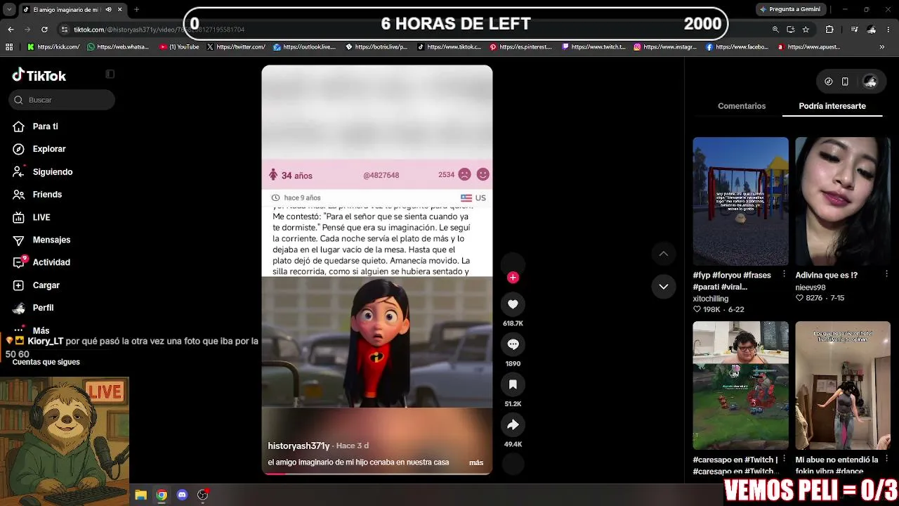
Task: Bookmark this page with the star icon
Action: tap(806, 30)
